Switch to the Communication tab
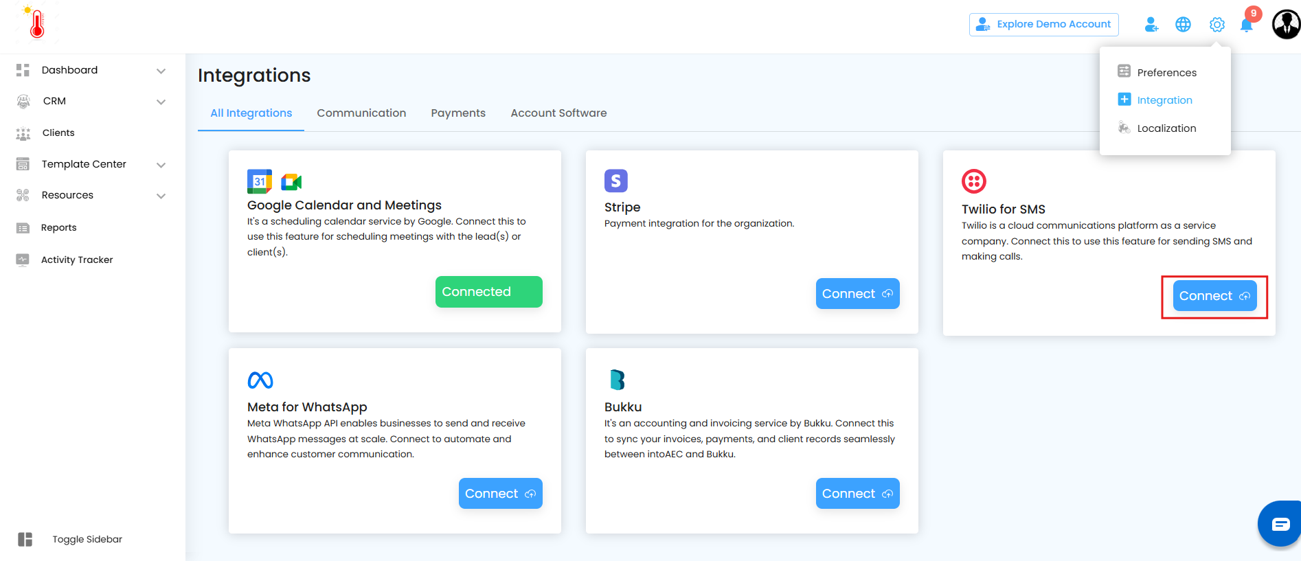1301x561 pixels. pyautogui.click(x=361, y=113)
